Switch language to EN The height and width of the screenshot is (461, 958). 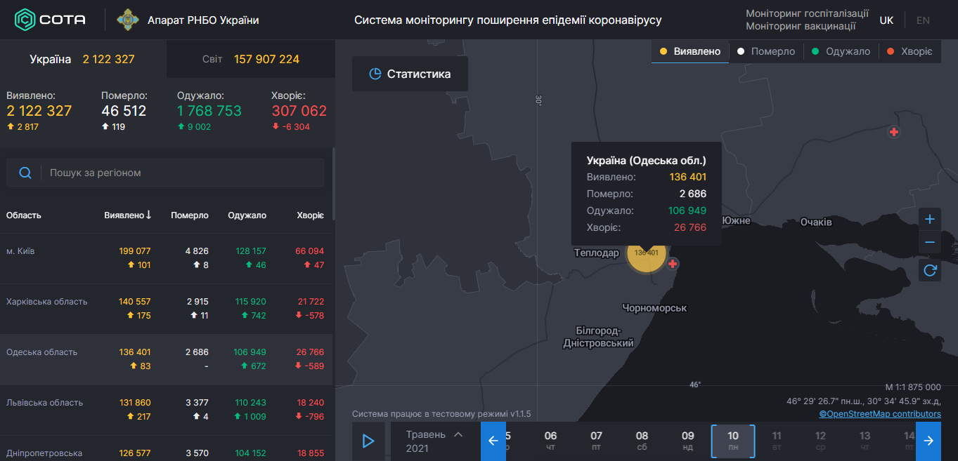coord(922,20)
